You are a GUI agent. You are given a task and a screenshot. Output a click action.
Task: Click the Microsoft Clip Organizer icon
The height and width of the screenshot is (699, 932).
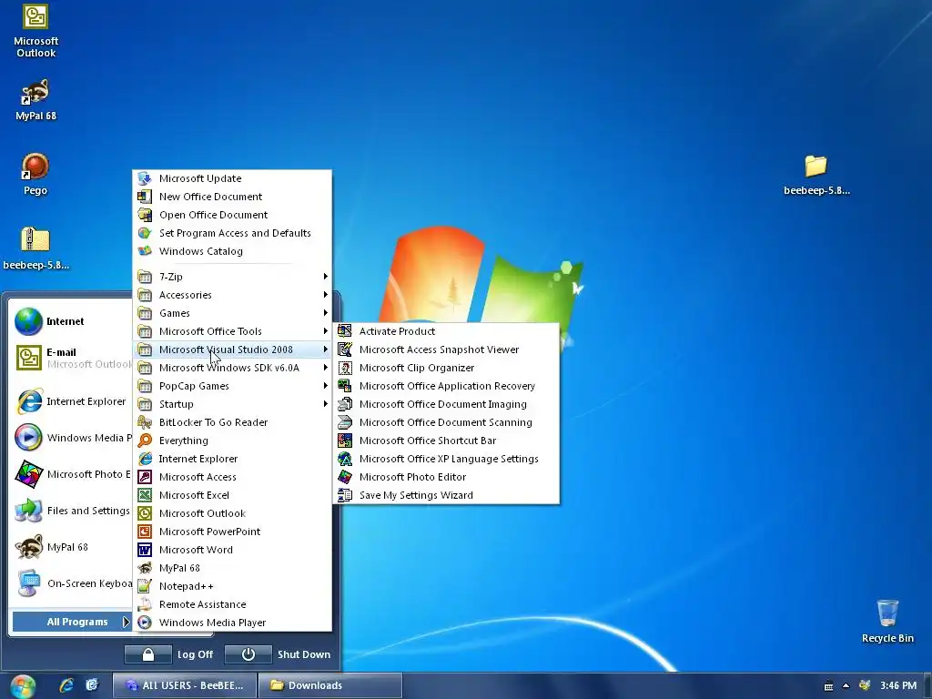(345, 368)
